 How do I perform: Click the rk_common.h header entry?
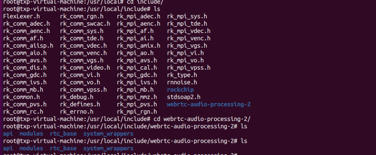click(x=21, y=97)
